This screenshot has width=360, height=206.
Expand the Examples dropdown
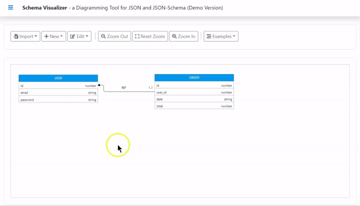click(221, 36)
